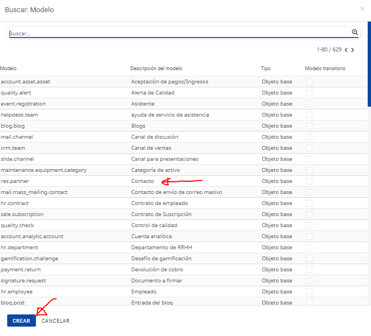
Task: Toggle transitorio checkbox for helpdesk.team
Action: 309,115
